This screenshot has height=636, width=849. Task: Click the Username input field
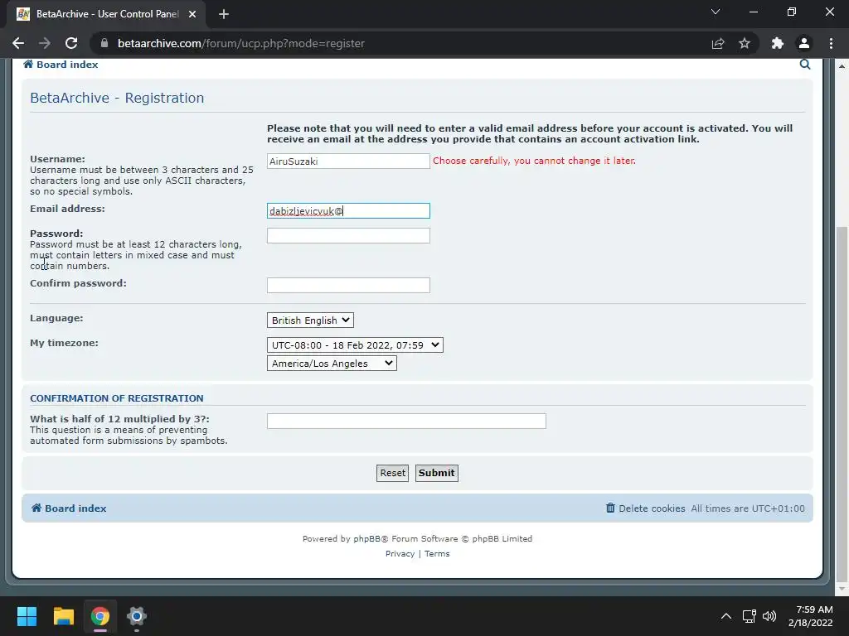click(348, 161)
